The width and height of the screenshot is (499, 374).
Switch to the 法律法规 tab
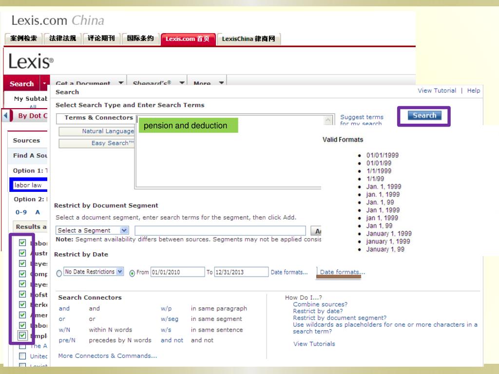[x=63, y=39]
